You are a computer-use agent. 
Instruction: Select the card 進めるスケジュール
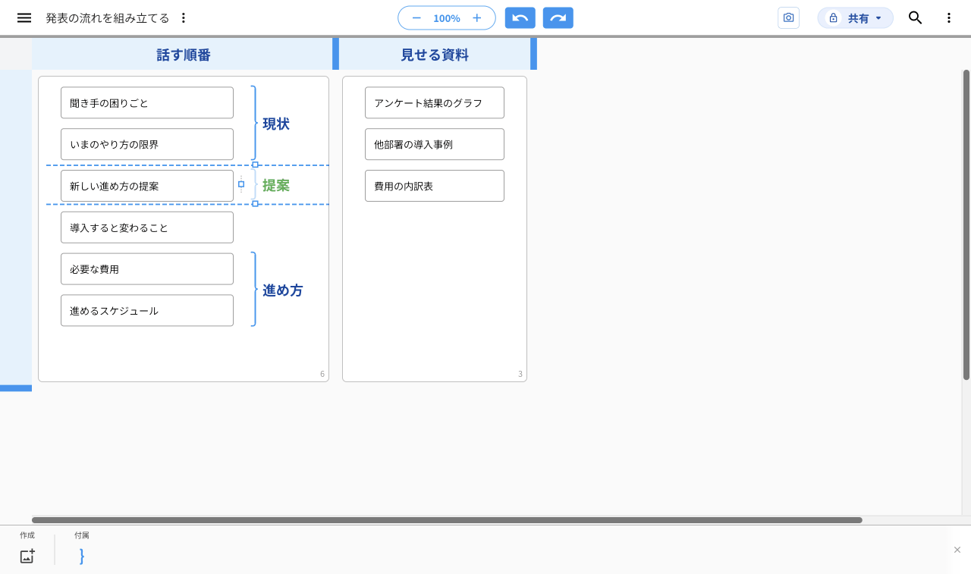click(147, 311)
